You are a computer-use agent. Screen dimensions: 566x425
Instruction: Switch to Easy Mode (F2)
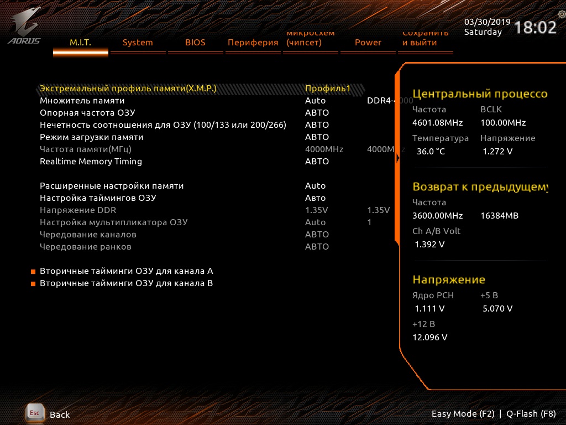(463, 414)
